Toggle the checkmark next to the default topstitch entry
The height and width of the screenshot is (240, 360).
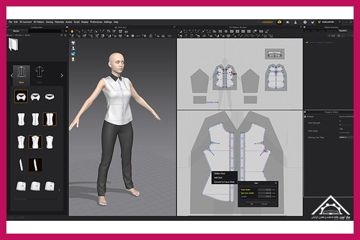(307, 42)
